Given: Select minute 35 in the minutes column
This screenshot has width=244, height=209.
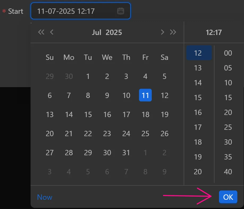Looking at the screenshot, I should point(228,157).
